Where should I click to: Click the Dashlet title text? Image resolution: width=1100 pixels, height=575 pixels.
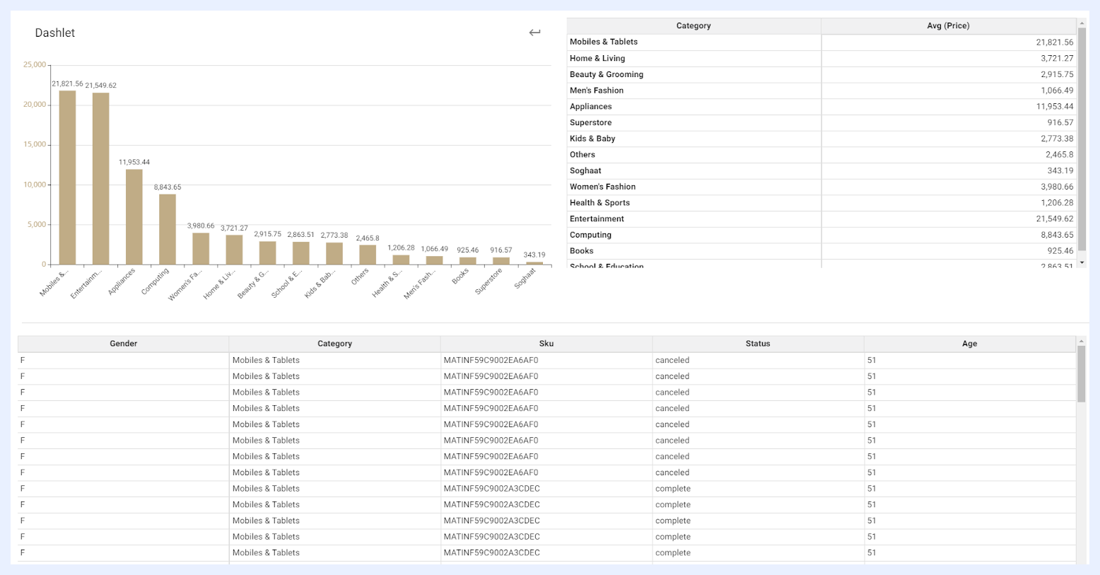[x=55, y=33]
